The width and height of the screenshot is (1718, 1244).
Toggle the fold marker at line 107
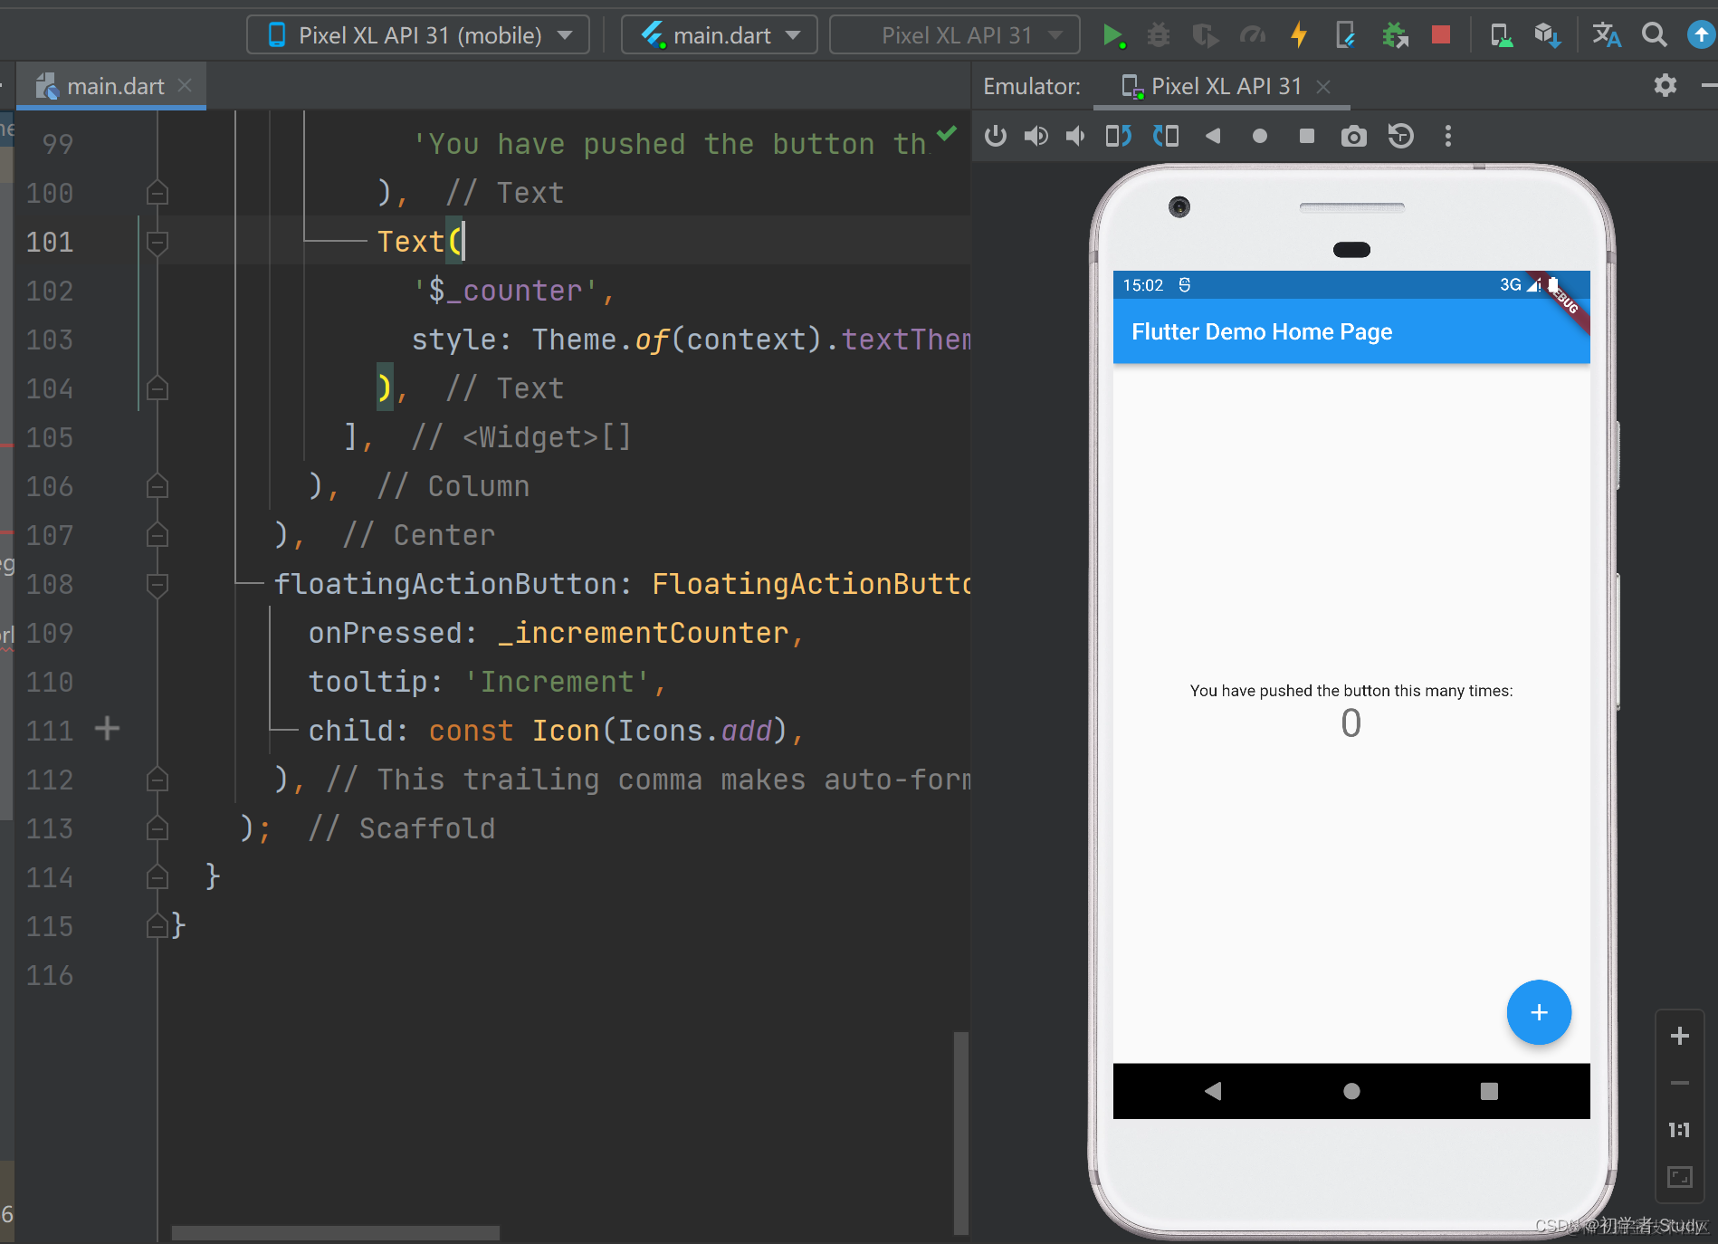pyautogui.click(x=157, y=535)
